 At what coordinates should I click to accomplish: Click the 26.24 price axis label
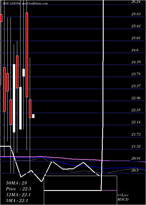point(136,2)
